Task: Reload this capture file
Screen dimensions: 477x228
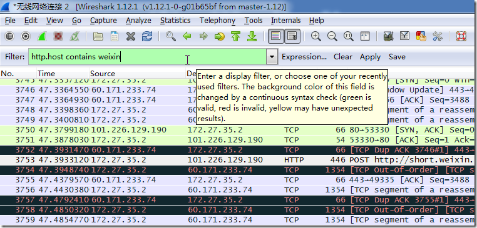Action: pos(147,37)
